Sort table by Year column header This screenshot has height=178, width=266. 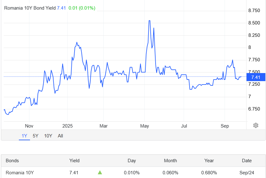coord(209,161)
